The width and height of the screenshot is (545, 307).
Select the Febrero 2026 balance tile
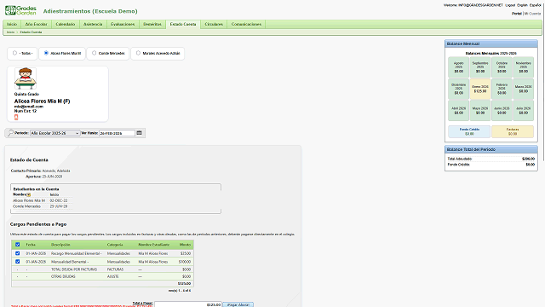pyautogui.click(x=502, y=89)
